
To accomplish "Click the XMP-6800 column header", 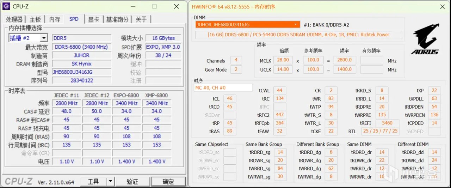I will click(x=157, y=95).
